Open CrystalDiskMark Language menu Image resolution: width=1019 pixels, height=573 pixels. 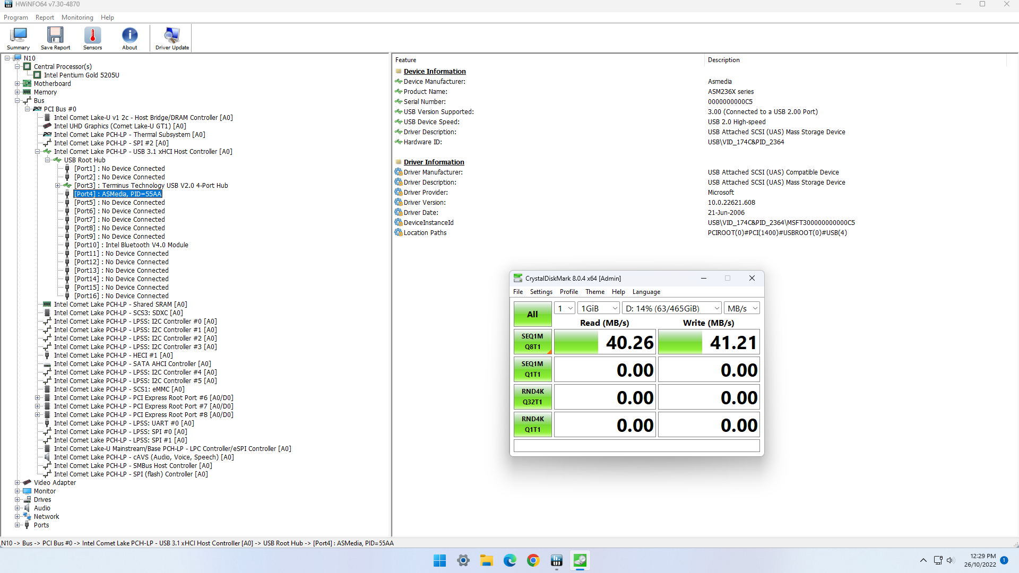coord(646,292)
